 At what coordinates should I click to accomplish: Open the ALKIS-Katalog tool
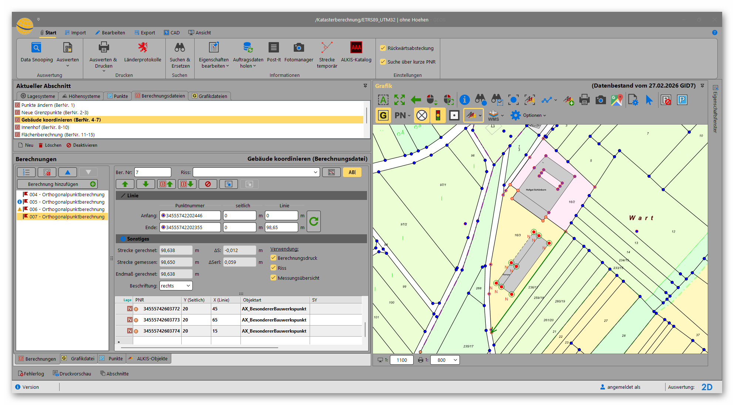(356, 48)
